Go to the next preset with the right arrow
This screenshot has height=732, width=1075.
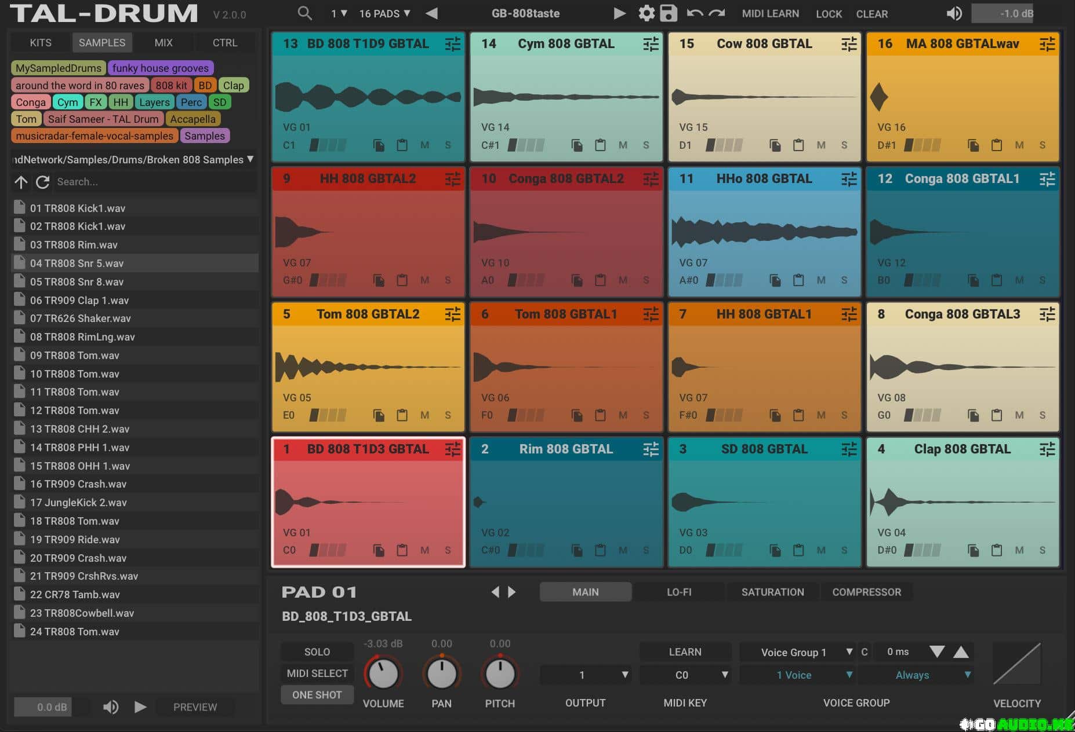click(619, 13)
